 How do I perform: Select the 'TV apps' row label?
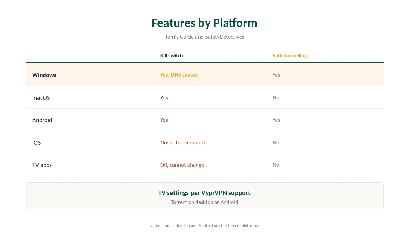click(42, 165)
